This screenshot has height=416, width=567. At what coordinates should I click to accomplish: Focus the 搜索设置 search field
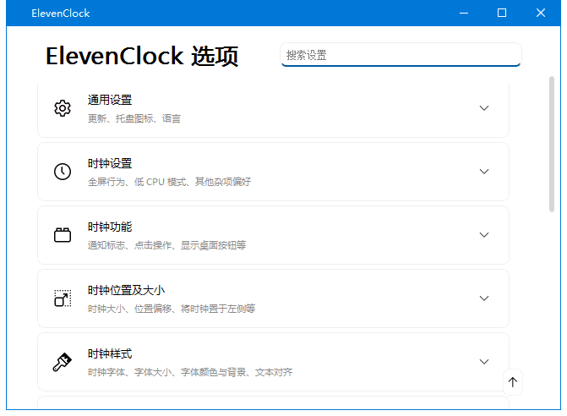pos(401,55)
